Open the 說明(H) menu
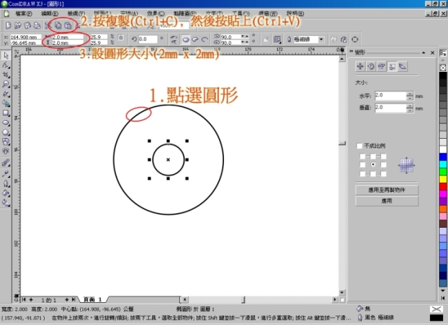This screenshot has width=448, height=325. point(296,13)
